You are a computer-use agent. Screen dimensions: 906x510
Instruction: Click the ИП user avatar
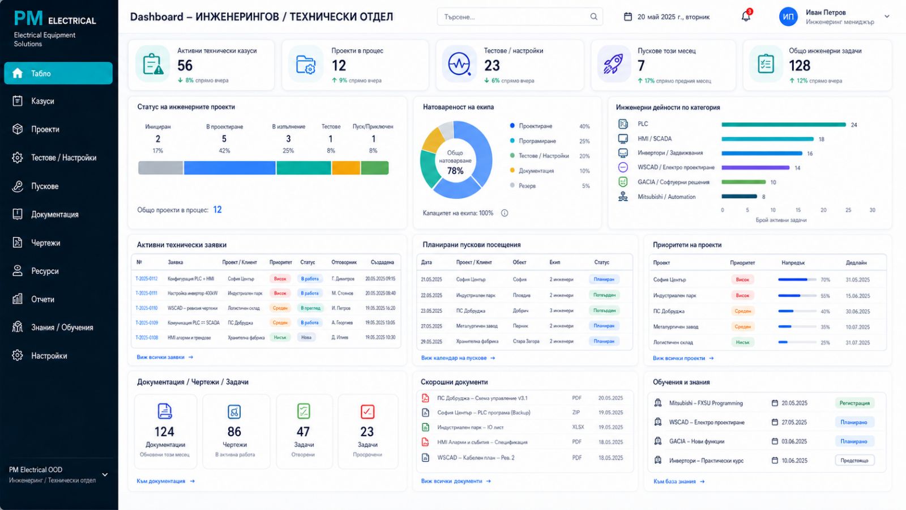pos(788,17)
